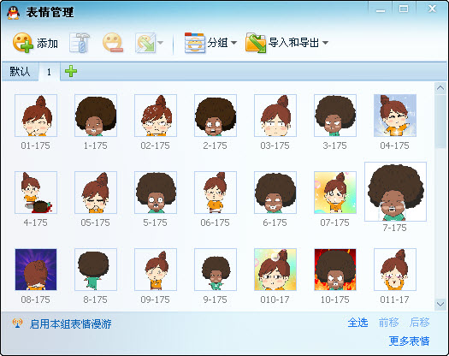The width and height of the screenshot is (449, 356).
Task: Click the grouping smiley list icon
Action: (195, 43)
